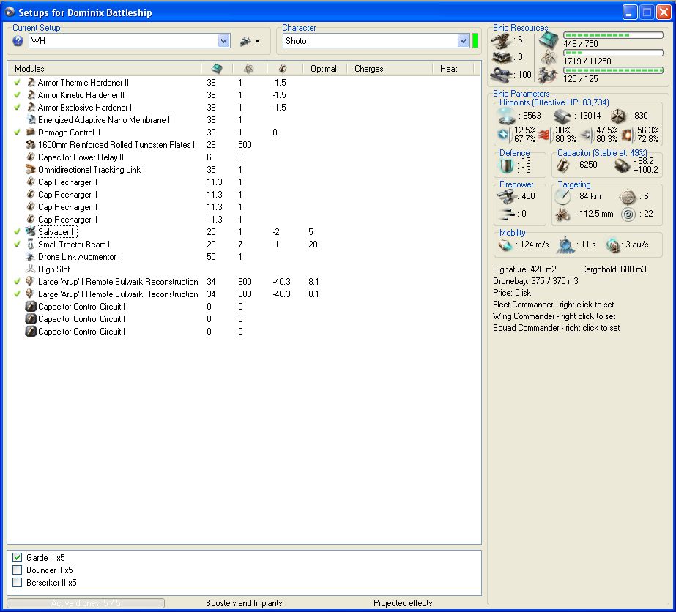Click the structure hitpoints icon

click(618, 116)
